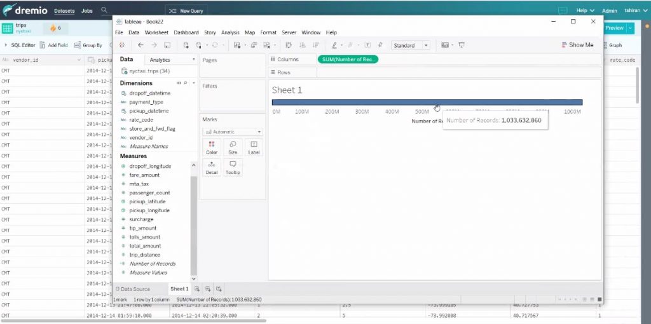Open the Detail marks card
The width and height of the screenshot is (651, 324).
coord(212,168)
